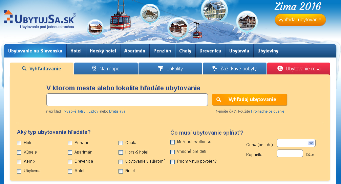Toggle the Psom vstup povolený checkbox
Image resolution: width=341 pixels, height=184 pixels.
pyautogui.click(x=173, y=162)
